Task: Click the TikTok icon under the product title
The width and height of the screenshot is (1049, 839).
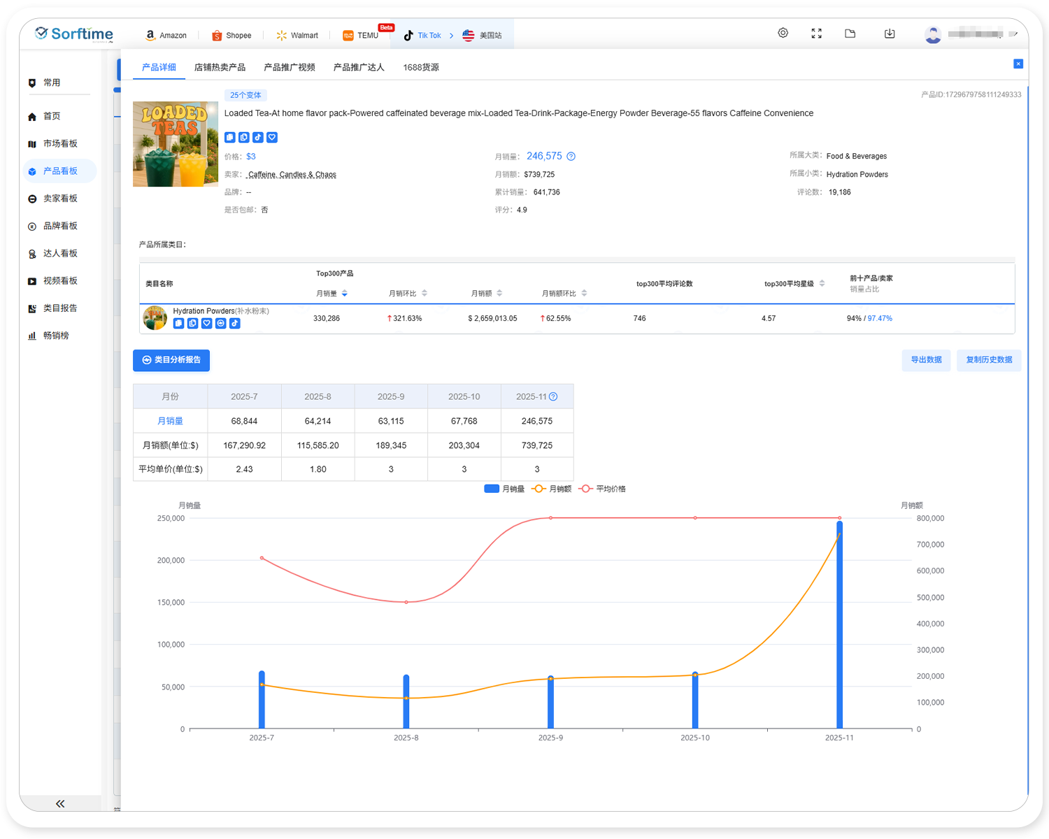Action: (258, 138)
